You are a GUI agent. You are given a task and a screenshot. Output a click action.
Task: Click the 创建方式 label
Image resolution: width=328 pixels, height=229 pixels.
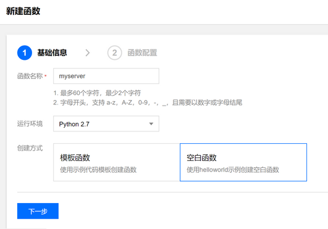pos(30,148)
